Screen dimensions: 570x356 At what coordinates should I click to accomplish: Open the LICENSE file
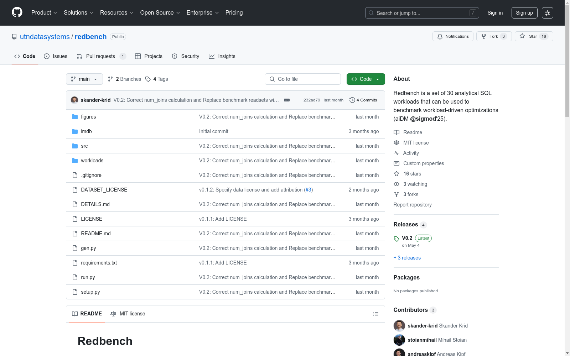click(92, 219)
